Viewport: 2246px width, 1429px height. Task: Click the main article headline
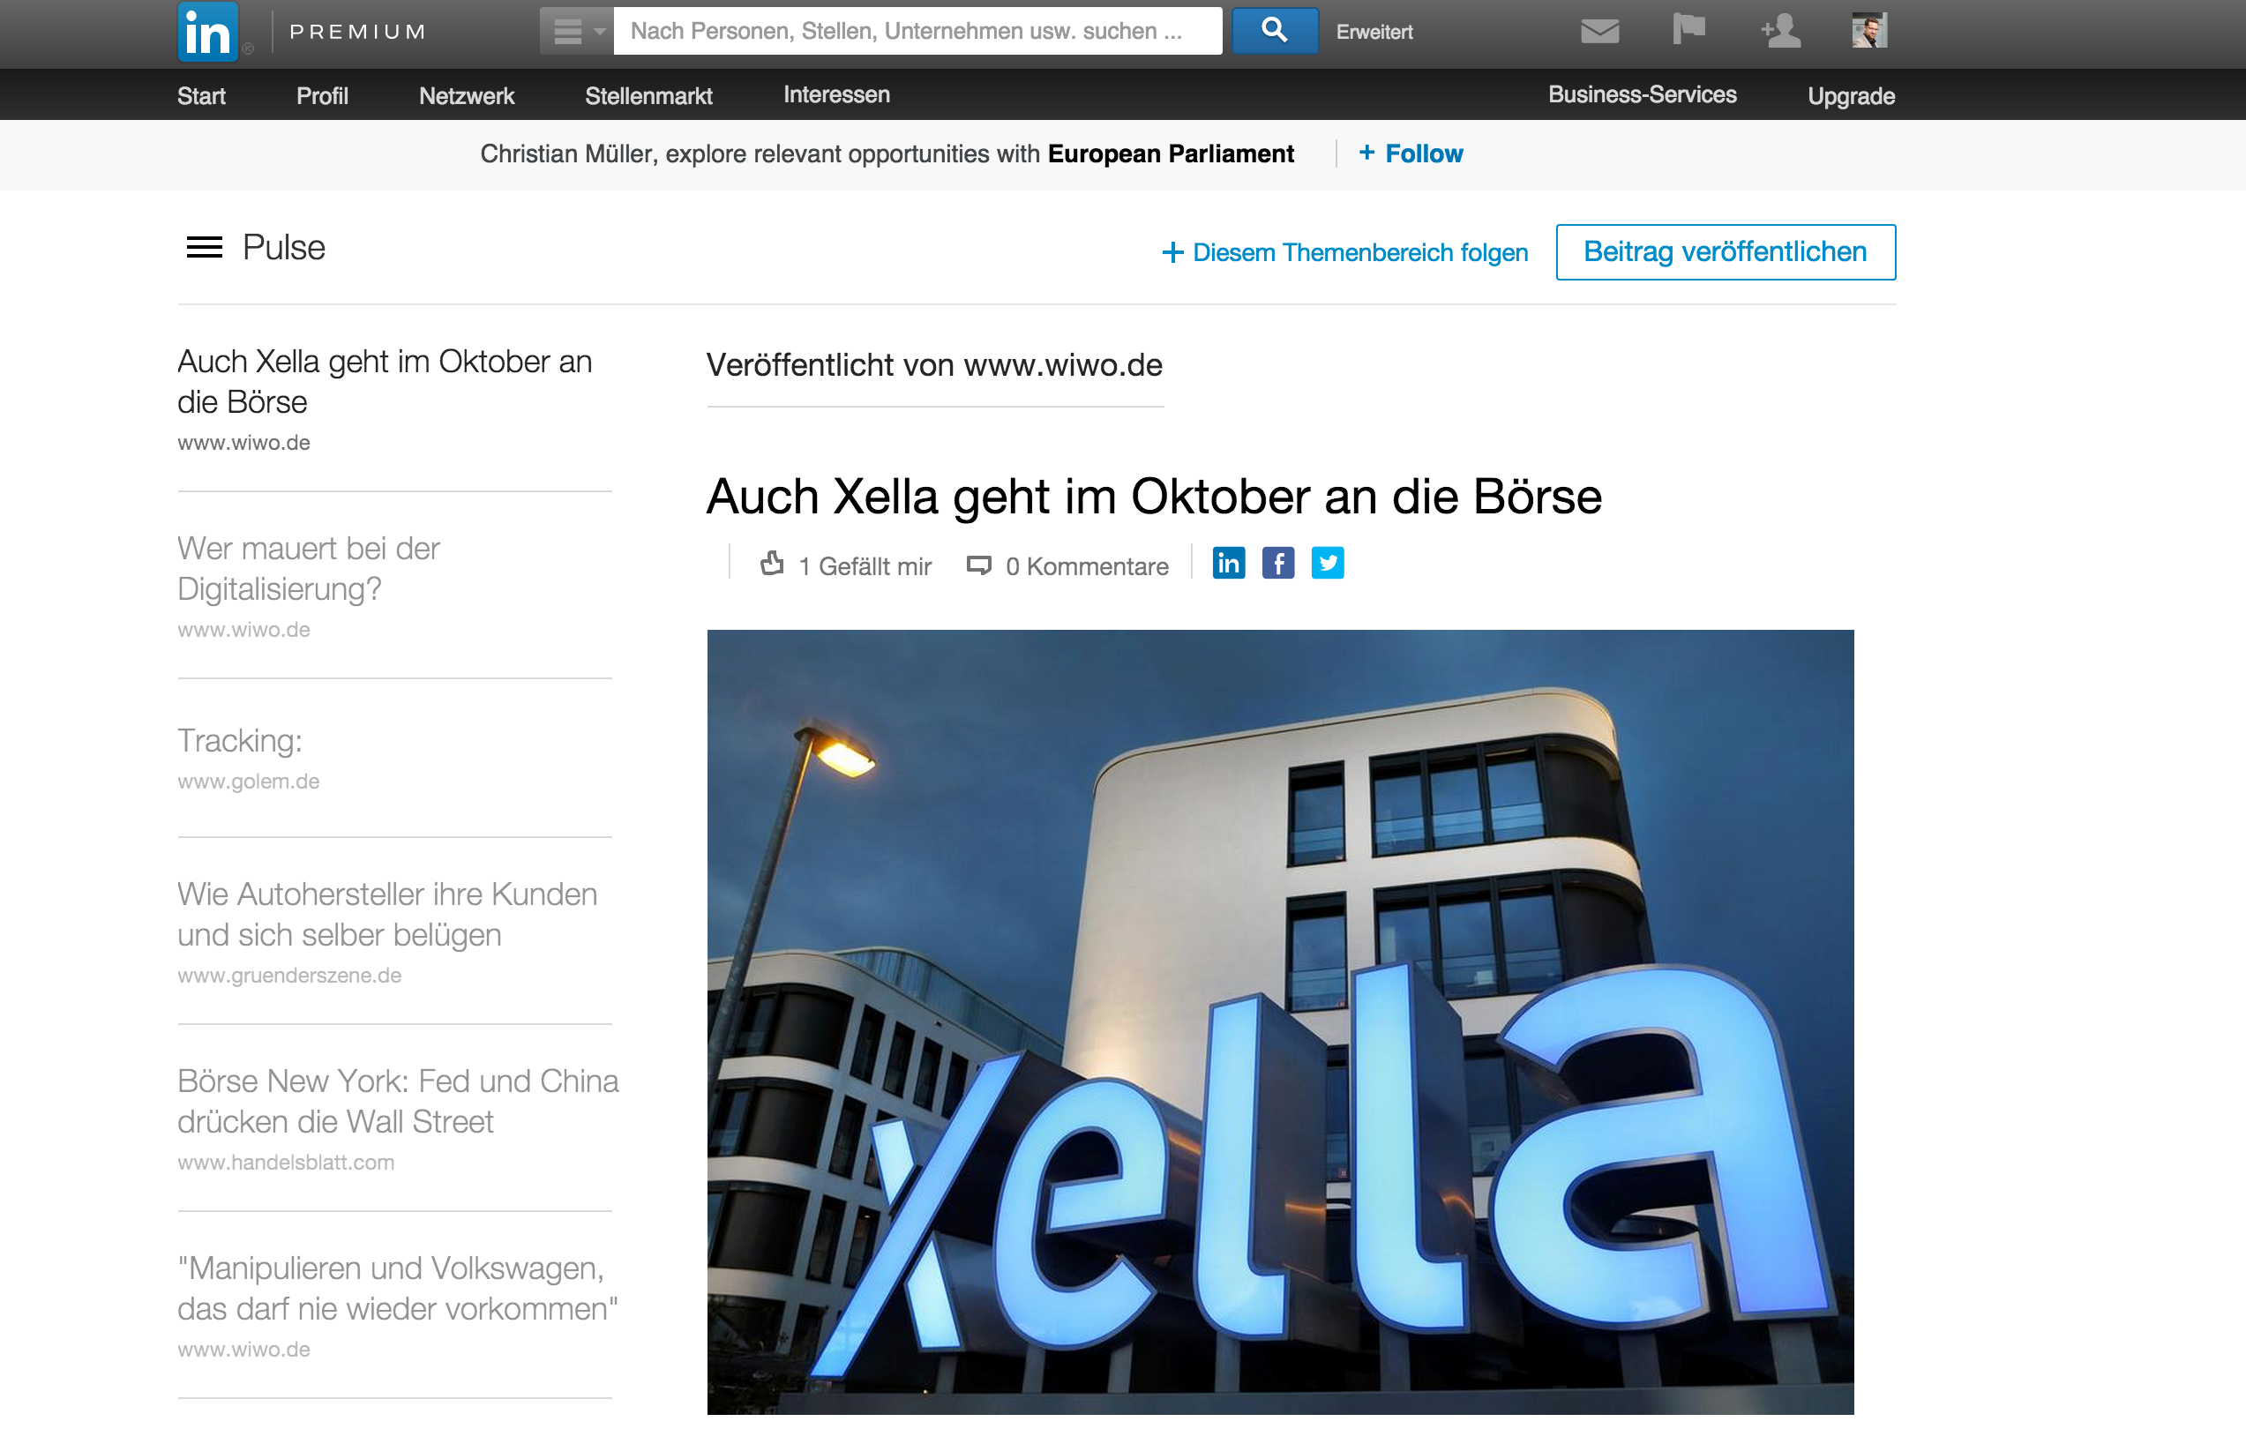1154,497
